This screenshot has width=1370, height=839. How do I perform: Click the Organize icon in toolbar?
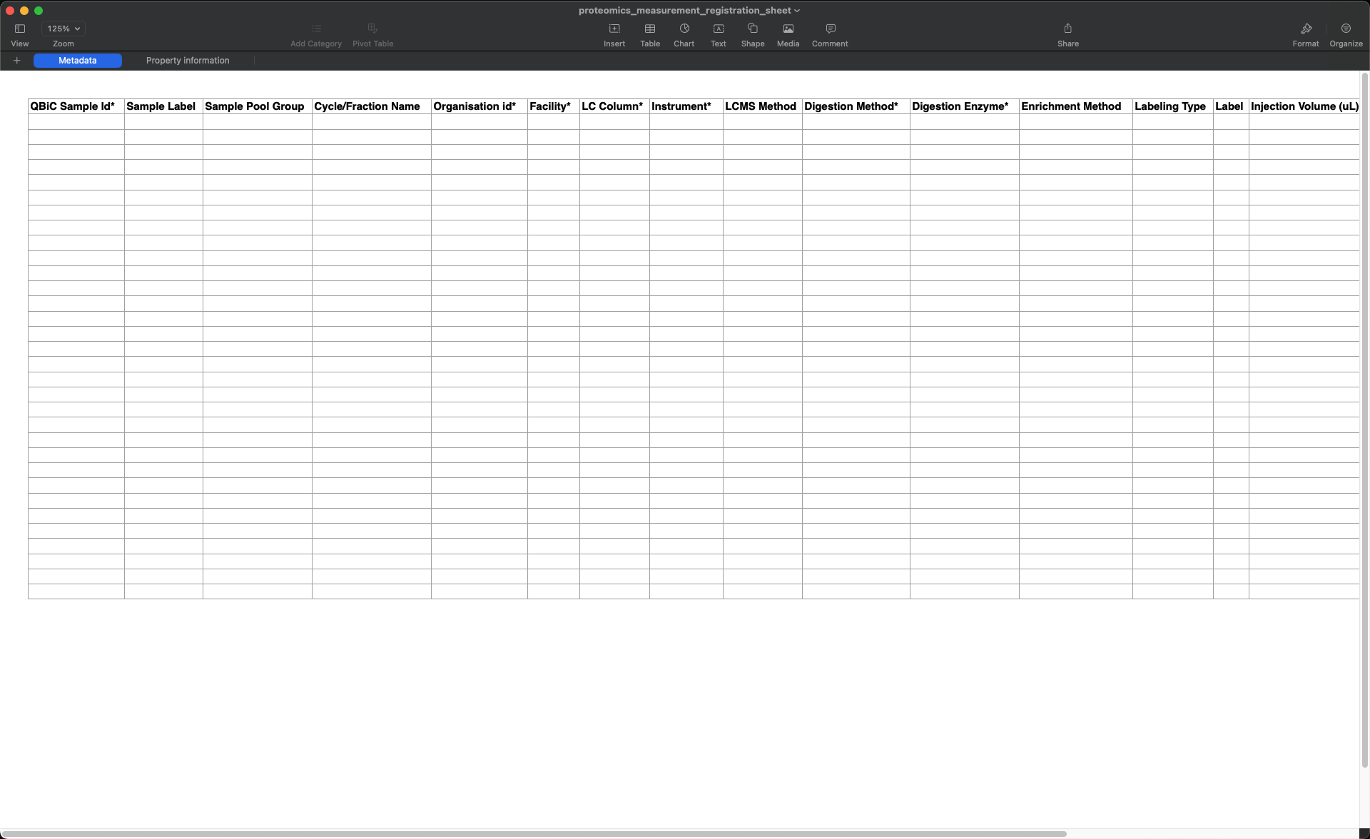click(x=1349, y=34)
